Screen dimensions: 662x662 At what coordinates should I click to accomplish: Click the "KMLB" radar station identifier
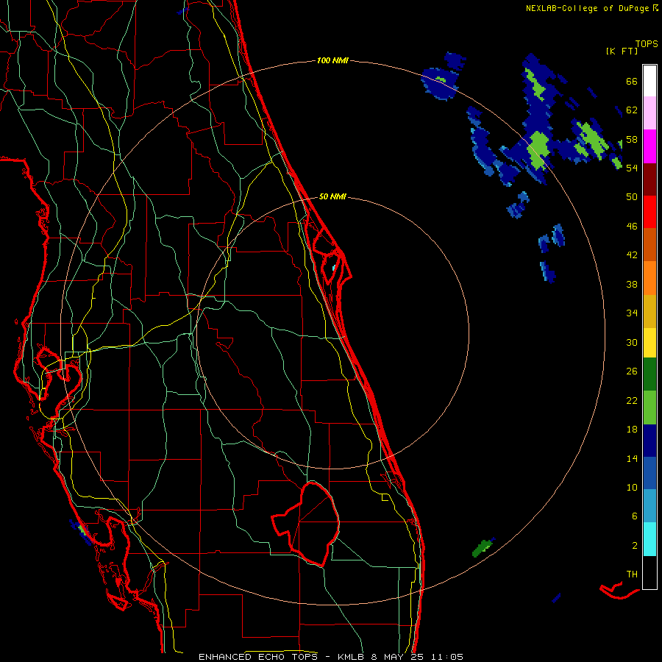352,657
